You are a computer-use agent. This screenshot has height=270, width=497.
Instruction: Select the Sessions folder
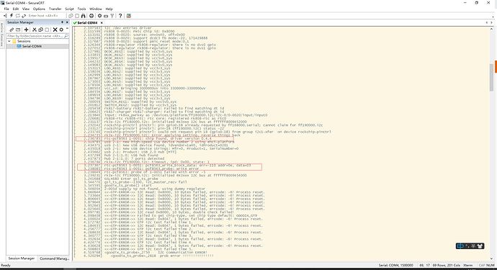point(24,41)
